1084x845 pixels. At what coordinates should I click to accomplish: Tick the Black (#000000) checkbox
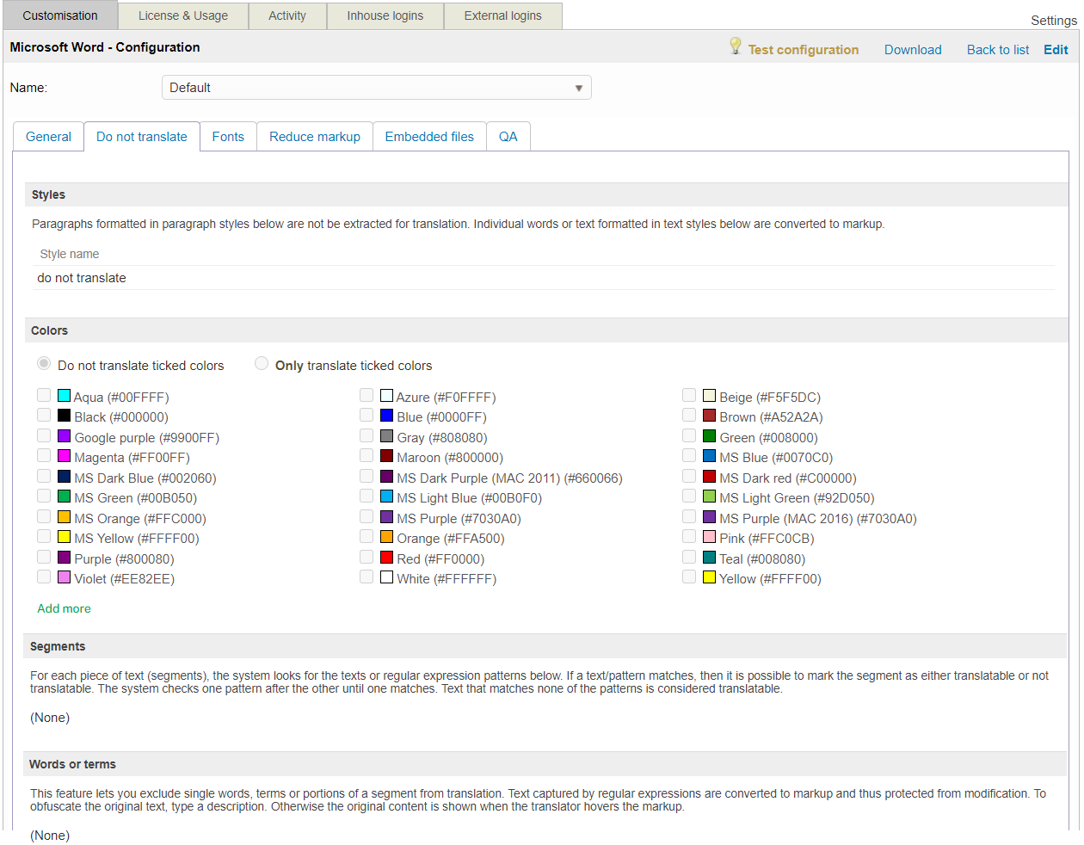click(44, 416)
